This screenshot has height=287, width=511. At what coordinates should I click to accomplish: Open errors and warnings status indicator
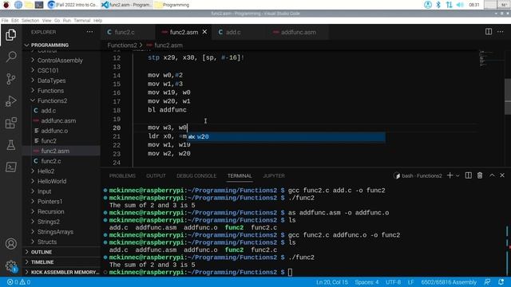[x=19, y=282]
